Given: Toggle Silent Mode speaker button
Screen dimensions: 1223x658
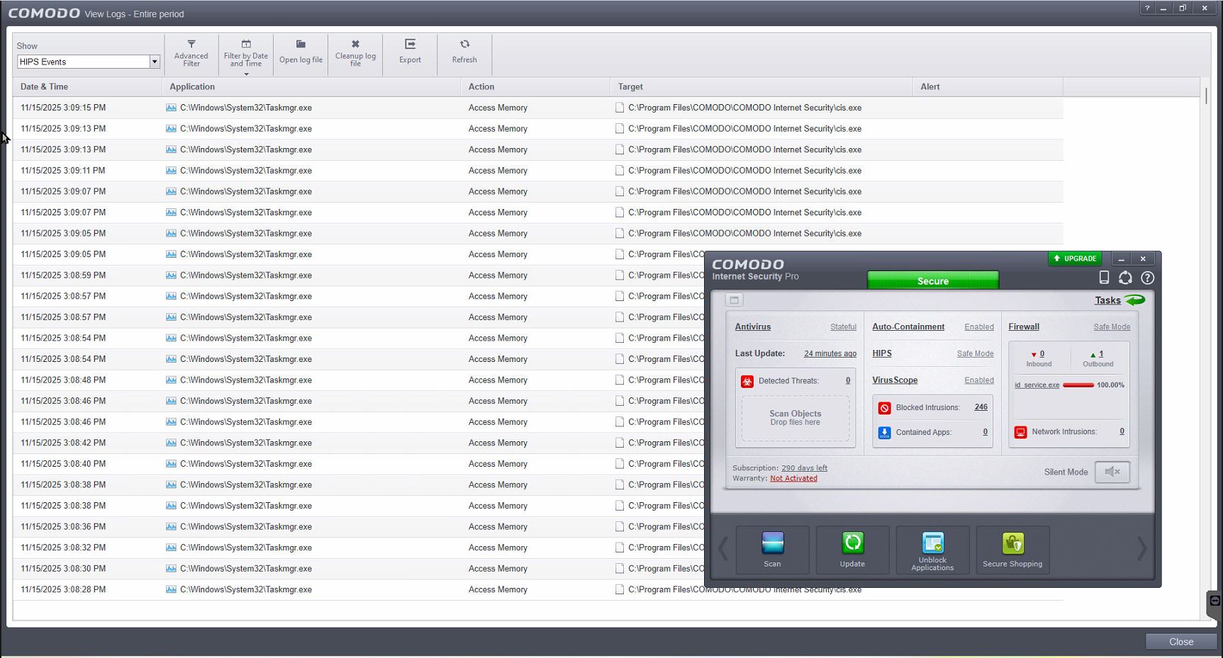Looking at the screenshot, I should click(x=1112, y=472).
